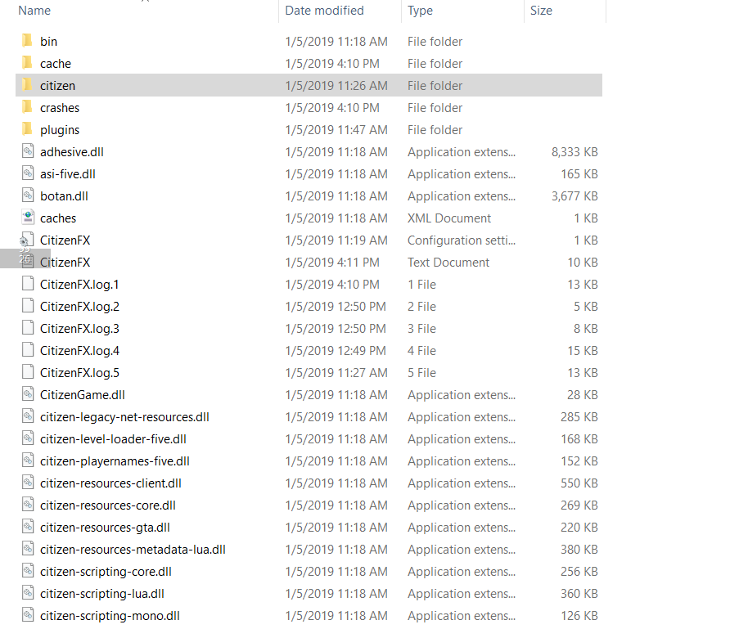
Task: Click the XML Document type cell
Action: 449,218
